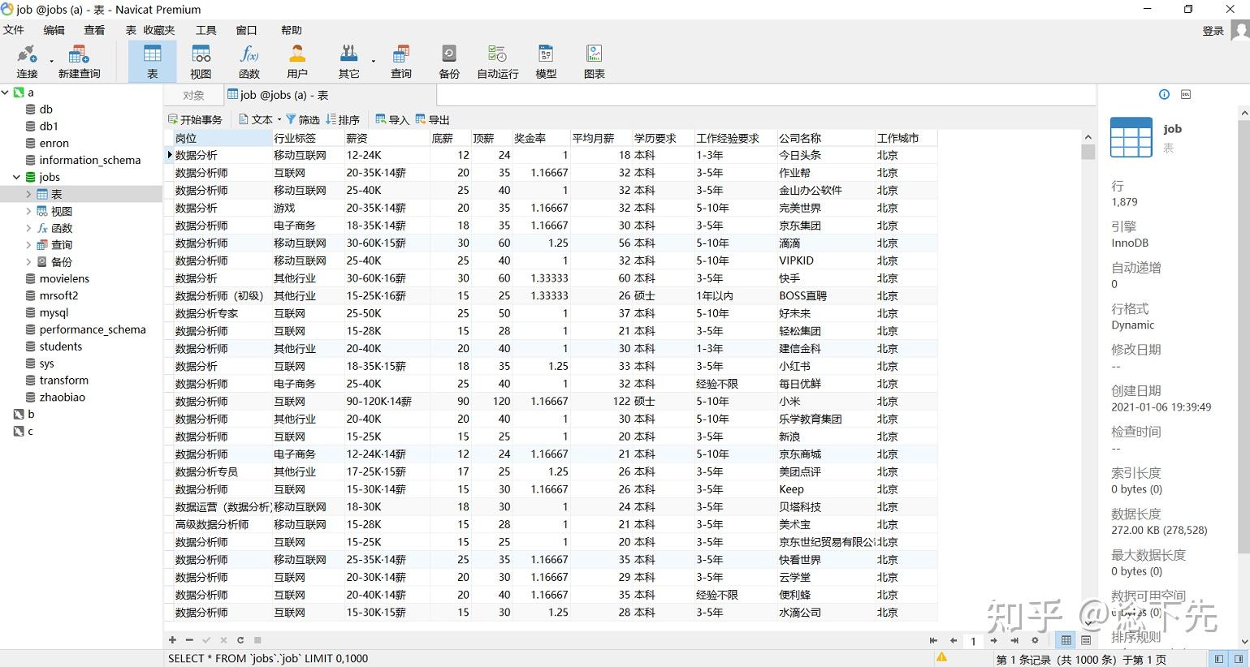
Task: Open the 查看 menu
Action: [94, 30]
